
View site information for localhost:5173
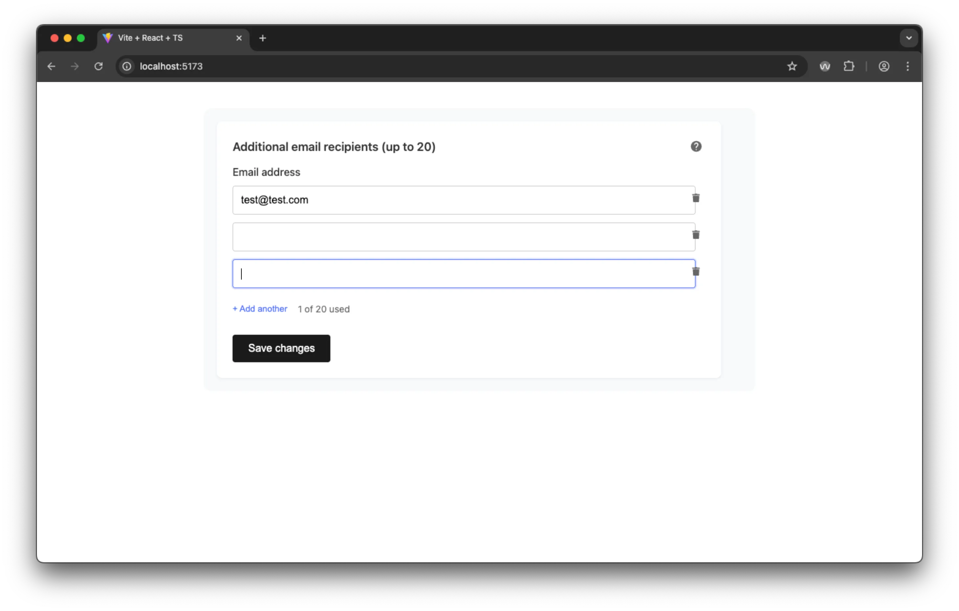coord(127,66)
